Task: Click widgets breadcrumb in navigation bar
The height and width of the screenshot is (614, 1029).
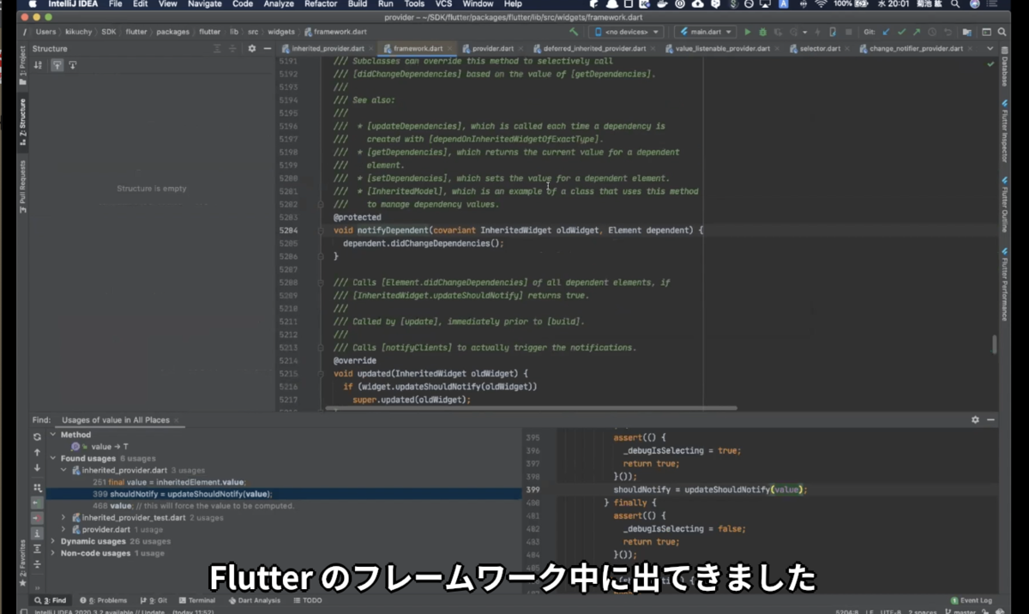Action: coord(281,32)
